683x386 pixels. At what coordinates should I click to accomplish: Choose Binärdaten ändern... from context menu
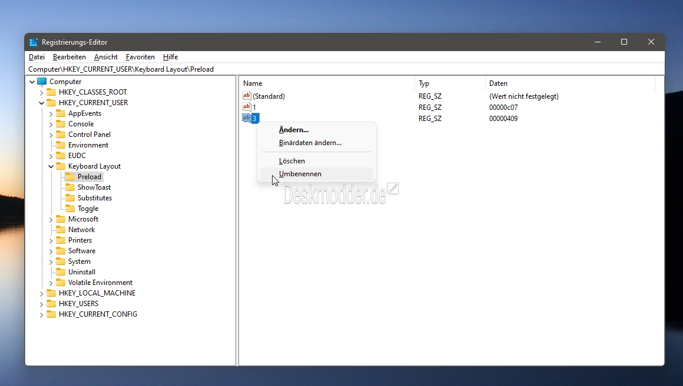317,143
